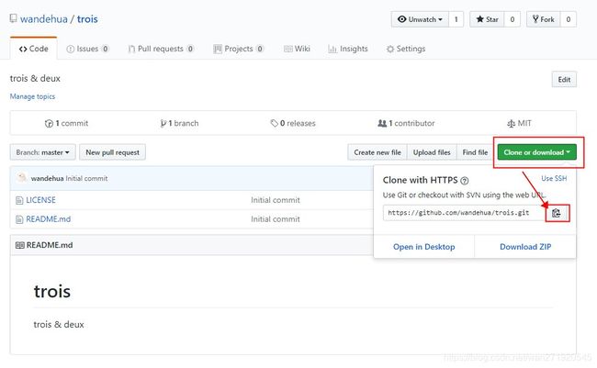
Task: Click the LICENSE file icon
Action: click(19, 199)
